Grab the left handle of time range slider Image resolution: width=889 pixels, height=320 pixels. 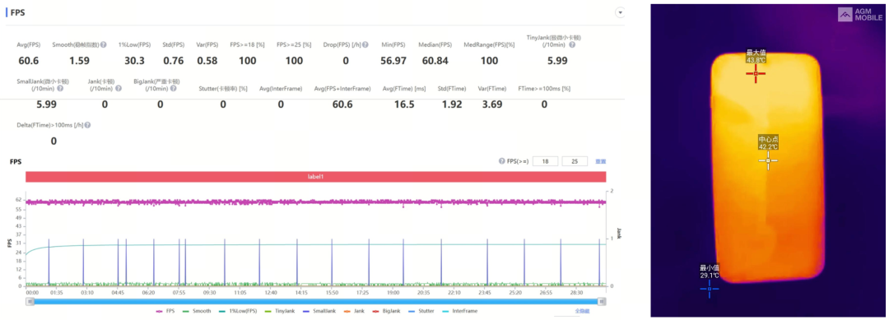click(x=30, y=302)
